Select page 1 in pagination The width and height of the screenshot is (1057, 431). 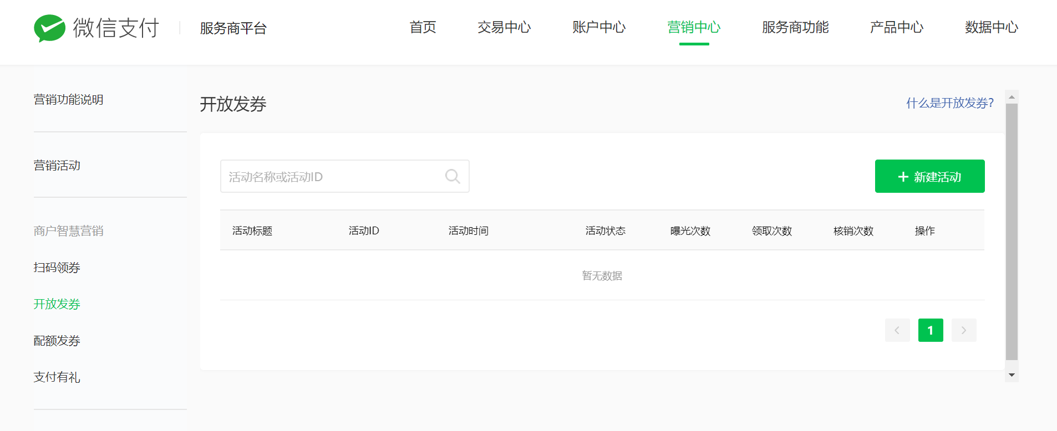pyautogui.click(x=931, y=330)
